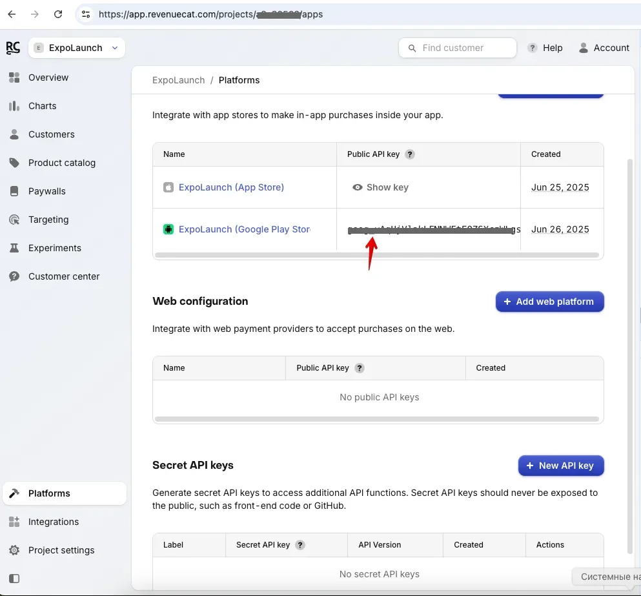641x596 pixels.
Task: Click the Help question mark icon
Action: click(x=532, y=48)
